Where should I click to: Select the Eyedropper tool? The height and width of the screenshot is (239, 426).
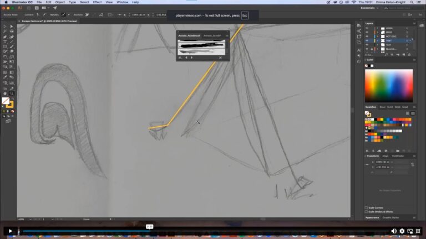(5, 77)
